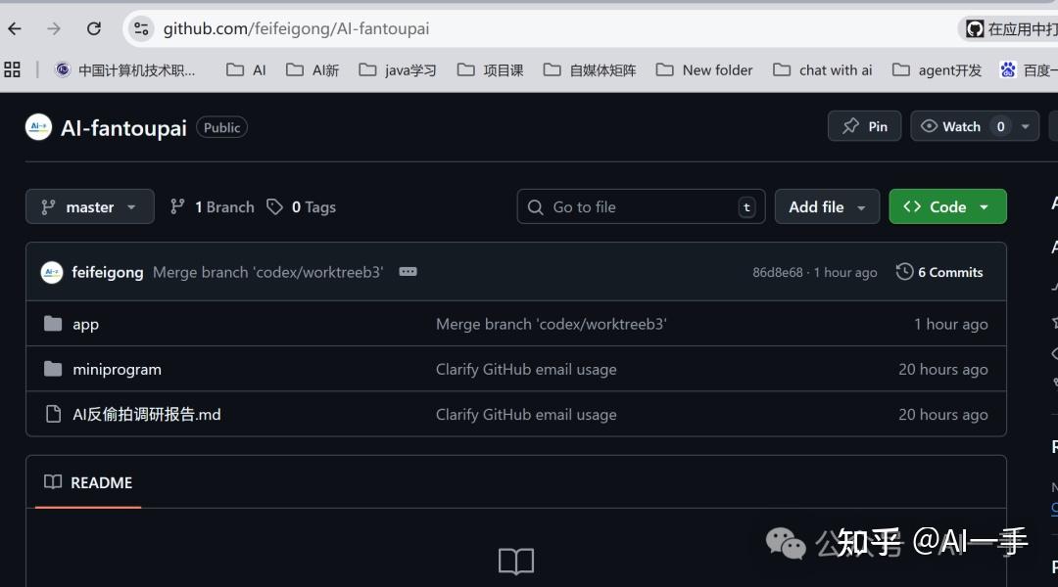The height and width of the screenshot is (587, 1058).
Task: Toggle Watch on the repository
Action: click(x=961, y=126)
